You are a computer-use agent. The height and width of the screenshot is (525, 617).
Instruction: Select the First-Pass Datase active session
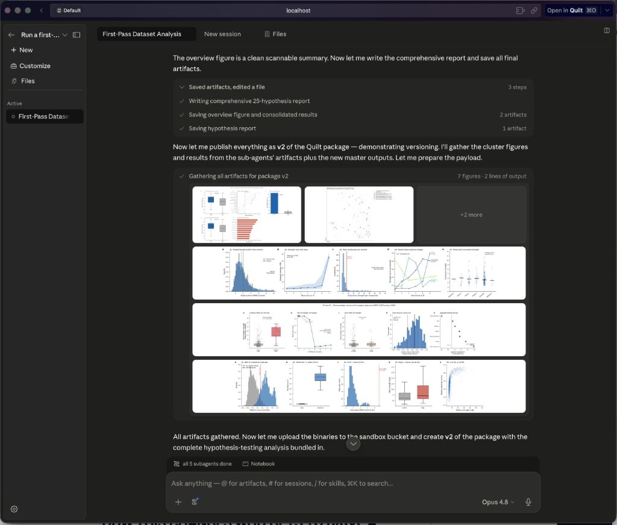coord(45,116)
